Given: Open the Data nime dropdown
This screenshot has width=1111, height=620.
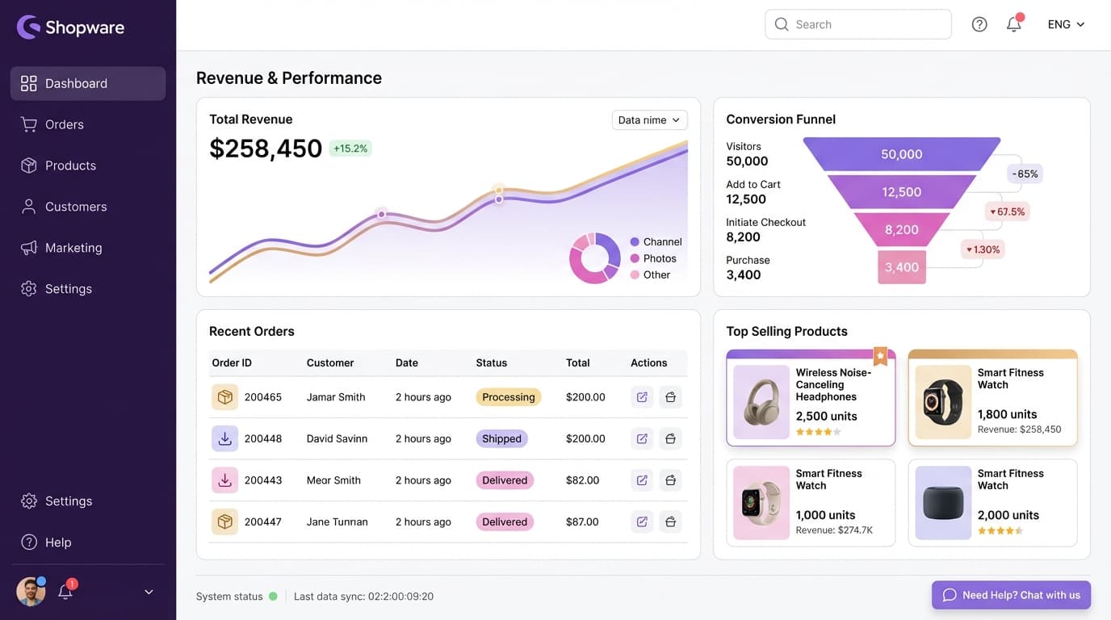Looking at the screenshot, I should pos(649,120).
